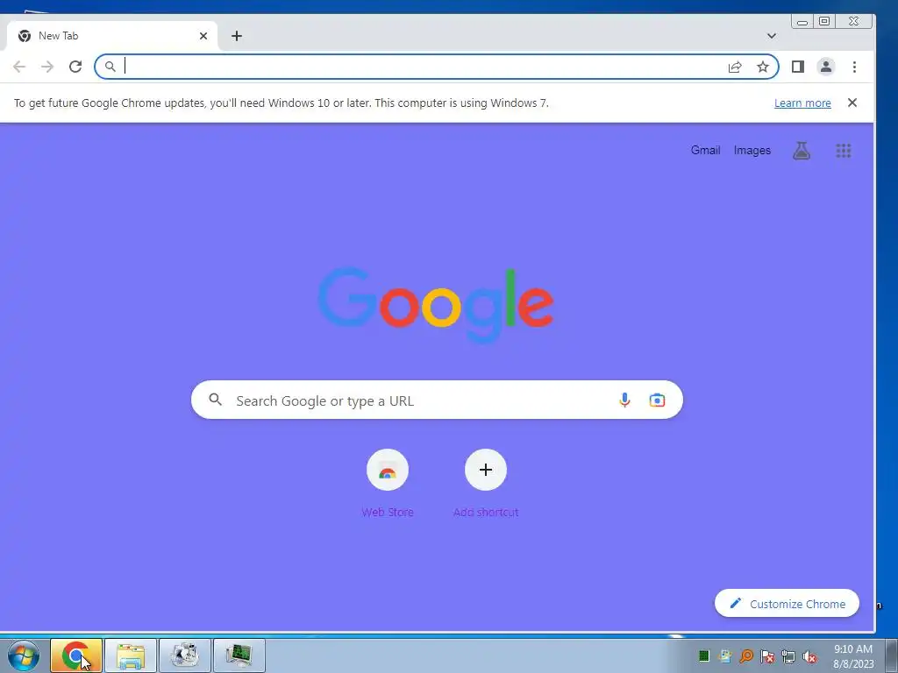Go forward using the forward arrow
898x673 pixels.
click(47, 67)
